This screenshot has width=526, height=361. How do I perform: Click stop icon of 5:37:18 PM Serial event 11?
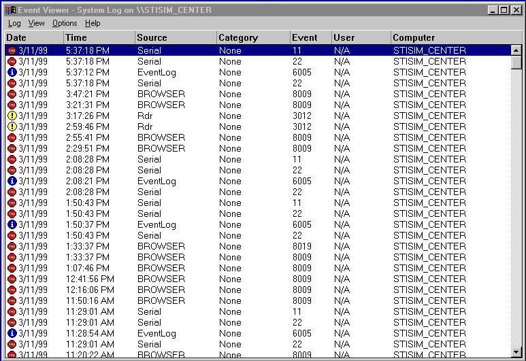tap(12, 50)
